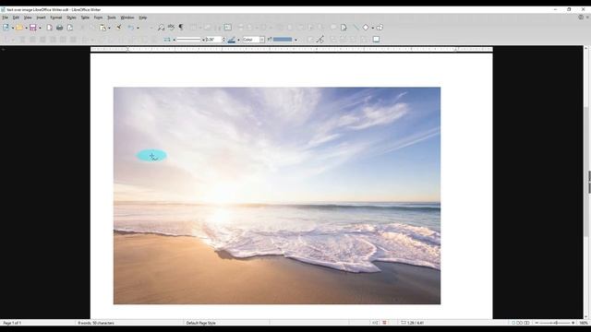Click the document modified save indicator
Image resolution: width=591 pixels, height=332 pixels.
(x=384, y=323)
